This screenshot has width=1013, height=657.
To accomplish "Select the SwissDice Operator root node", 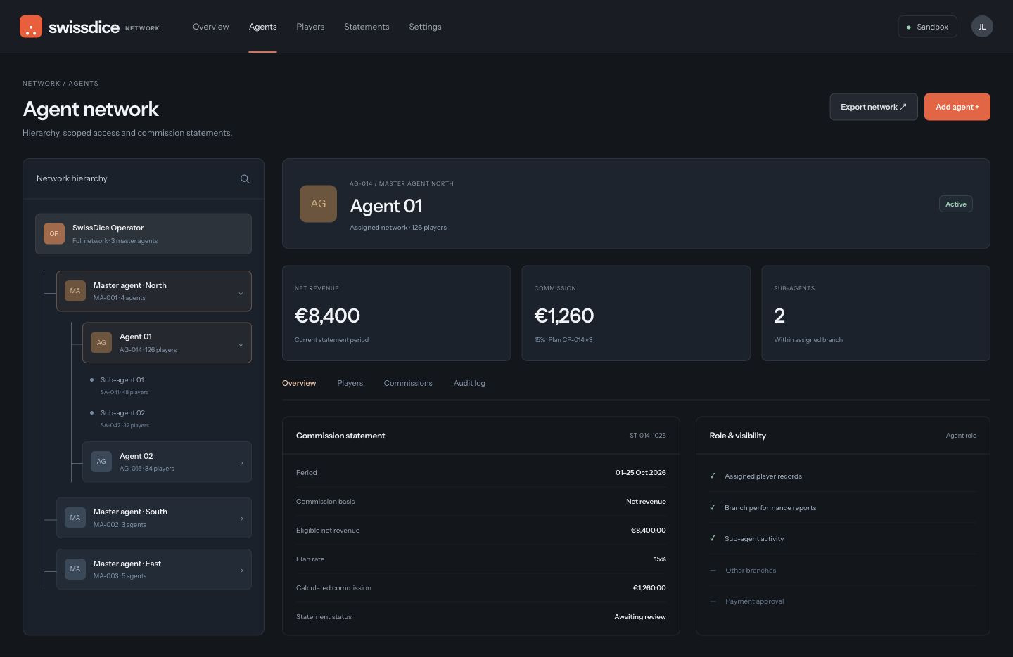I will (144, 234).
